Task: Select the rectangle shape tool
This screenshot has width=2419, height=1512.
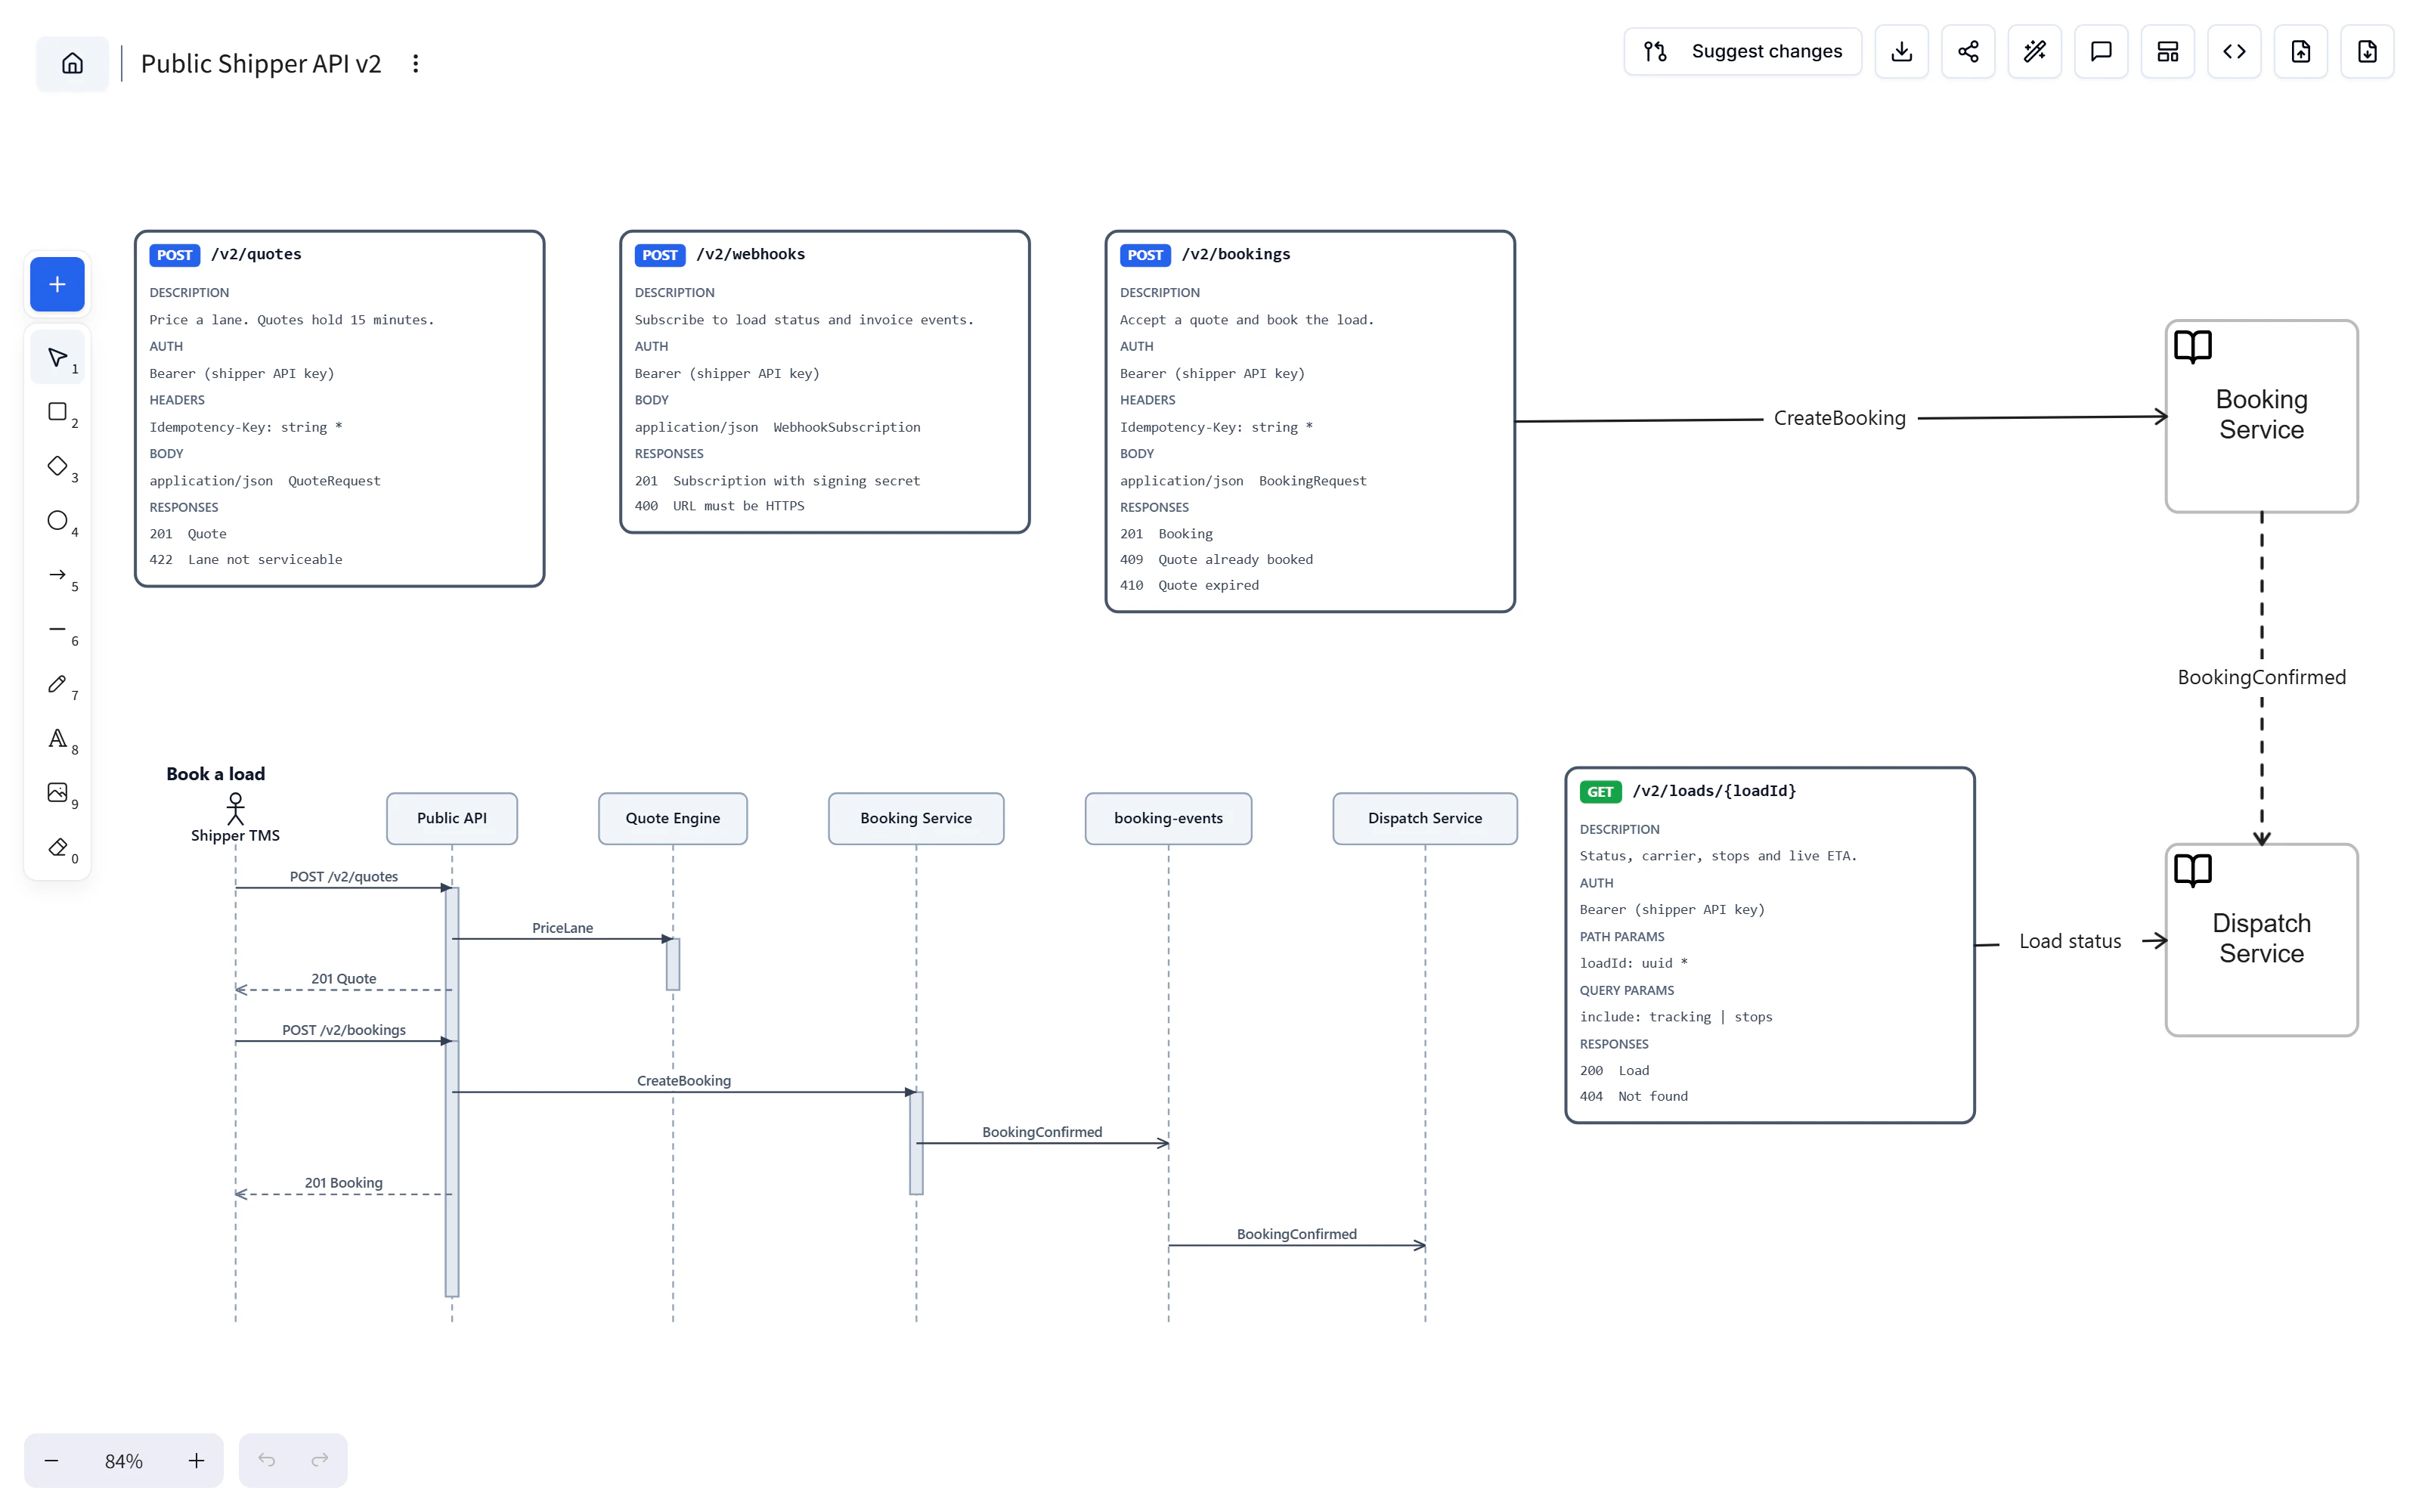Action: pyautogui.click(x=57, y=412)
